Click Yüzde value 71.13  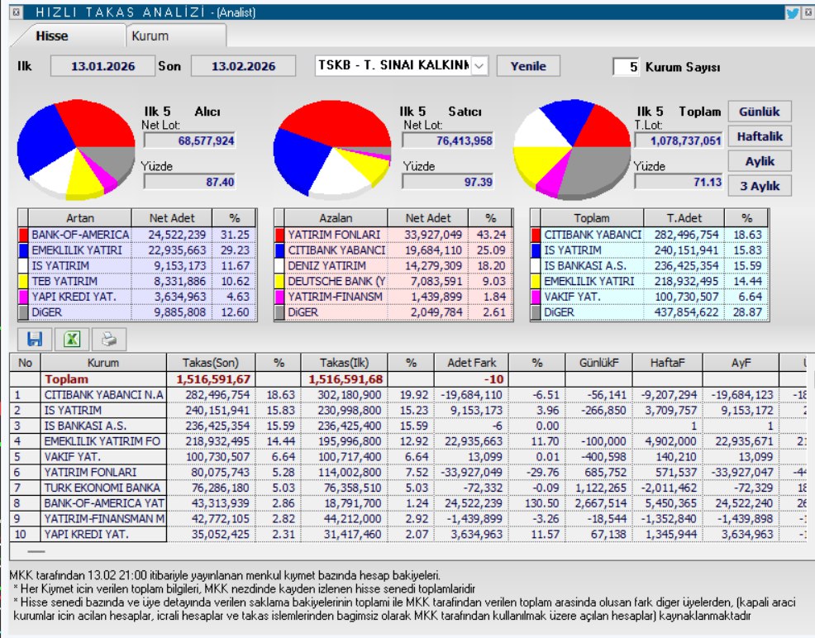[679, 182]
